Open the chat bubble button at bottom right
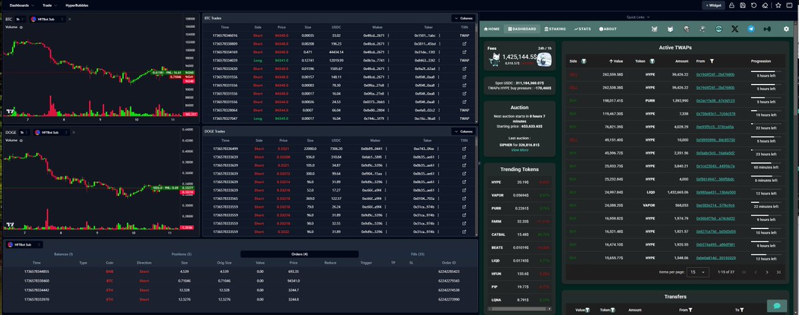The width and height of the screenshot is (799, 315). (x=776, y=306)
